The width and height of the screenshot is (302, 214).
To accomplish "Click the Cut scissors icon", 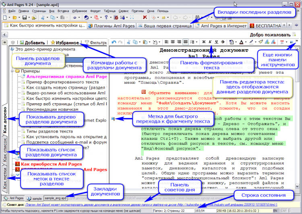I will [x=128, y=42].
